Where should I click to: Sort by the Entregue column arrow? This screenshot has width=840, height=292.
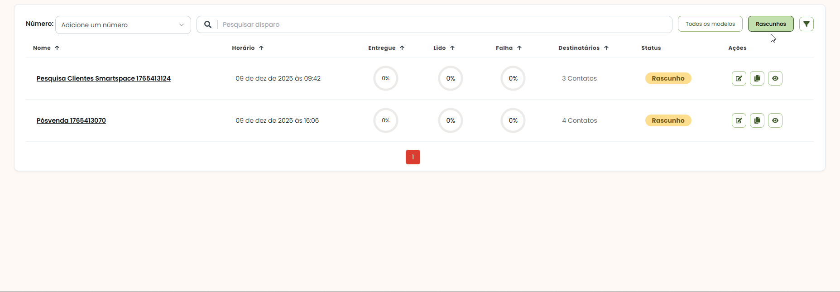[x=402, y=48]
